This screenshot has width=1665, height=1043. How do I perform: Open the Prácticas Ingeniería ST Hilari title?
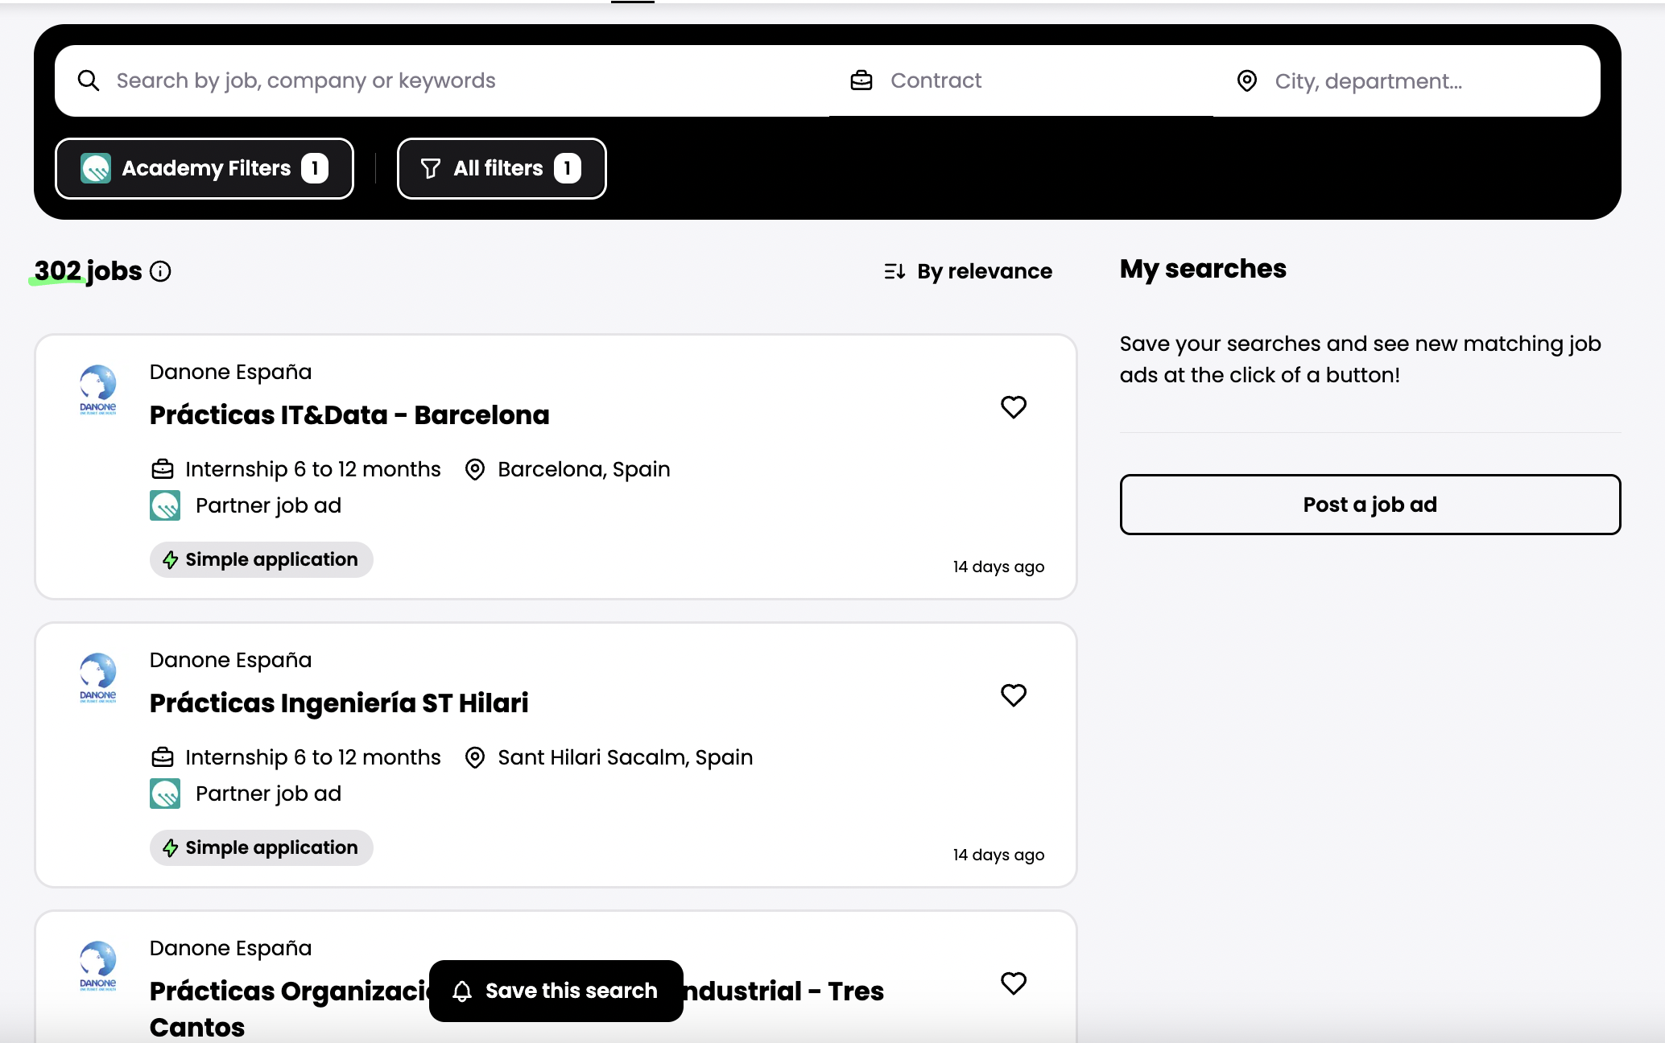point(339,703)
